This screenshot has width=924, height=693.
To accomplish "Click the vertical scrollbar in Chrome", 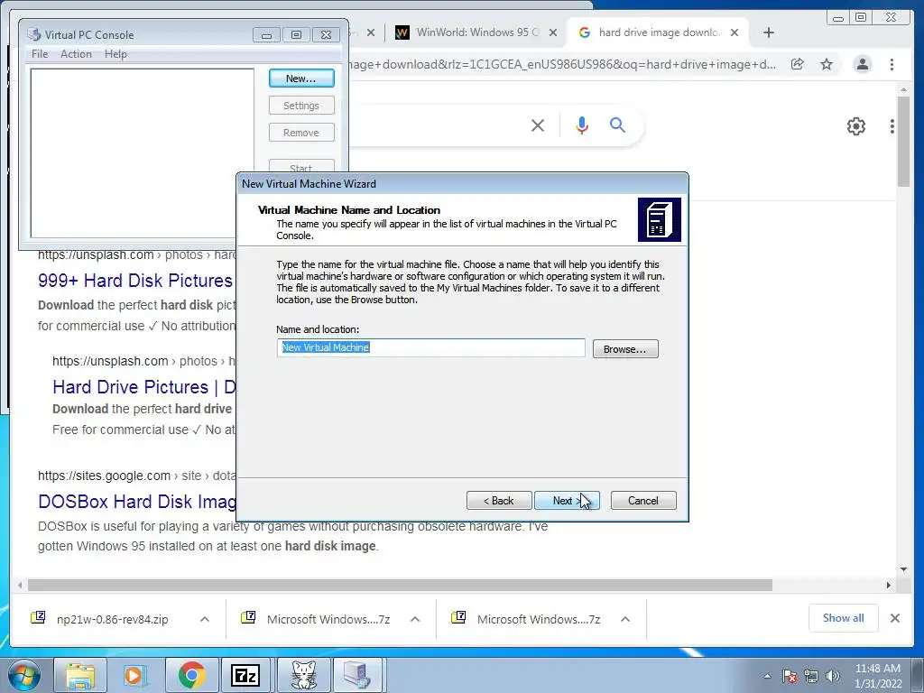I will pyautogui.click(x=903, y=142).
